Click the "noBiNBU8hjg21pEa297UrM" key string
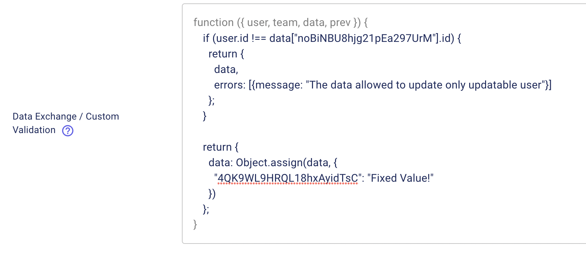The height and width of the screenshot is (254, 586). [x=365, y=38]
